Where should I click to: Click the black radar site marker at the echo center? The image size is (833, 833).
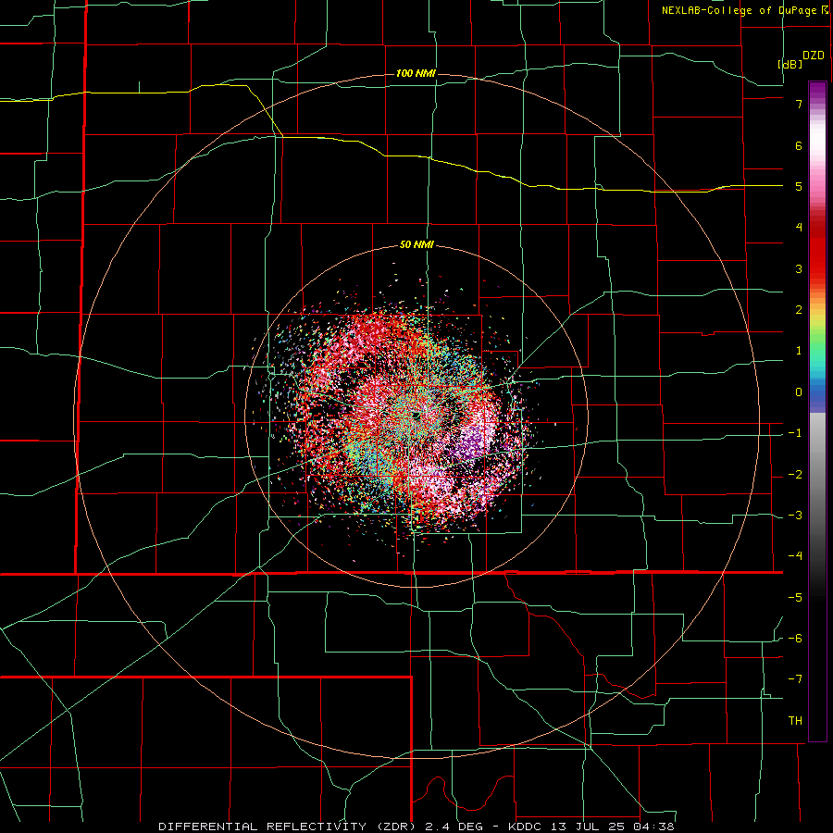[x=416, y=415]
